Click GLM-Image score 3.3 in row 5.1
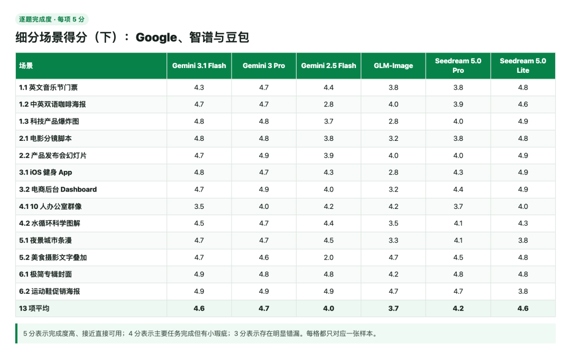The width and height of the screenshot is (571, 364). click(x=393, y=240)
